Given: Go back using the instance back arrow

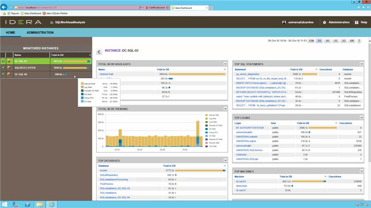Looking at the screenshot, I should 99,52.
